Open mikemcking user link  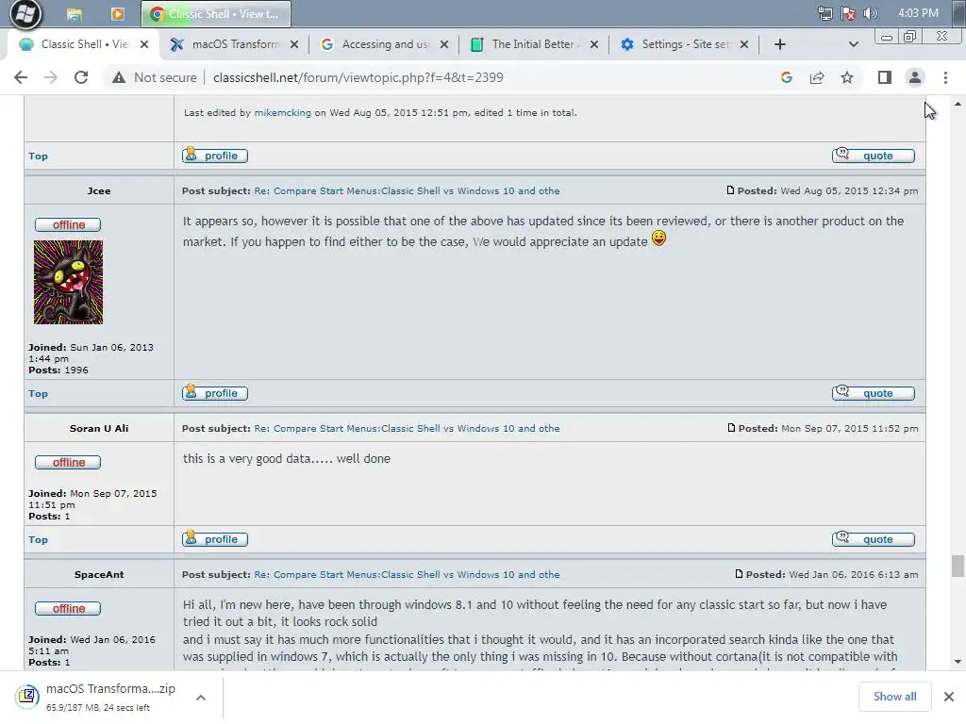[283, 113]
